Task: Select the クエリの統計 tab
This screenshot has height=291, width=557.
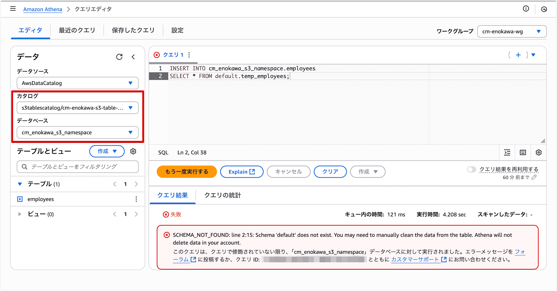Action: [x=223, y=195]
